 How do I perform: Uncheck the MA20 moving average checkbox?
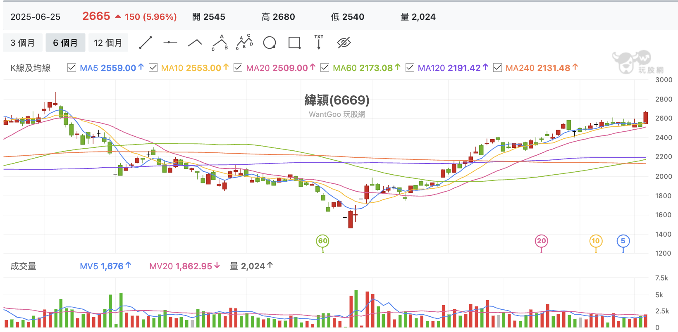pos(238,67)
